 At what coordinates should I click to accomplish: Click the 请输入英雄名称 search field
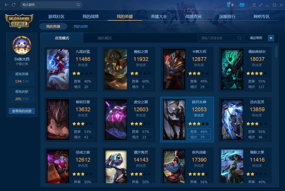[x=220, y=38]
